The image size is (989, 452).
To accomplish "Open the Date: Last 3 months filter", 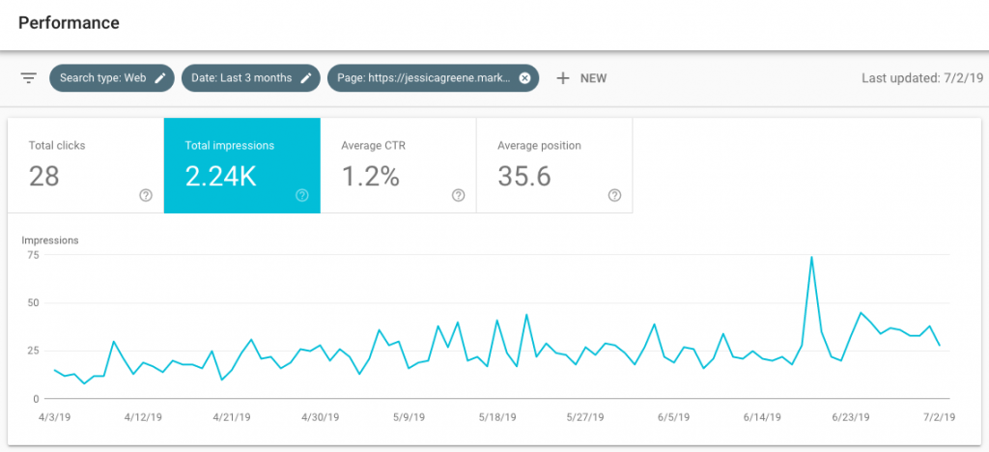I will [x=242, y=78].
